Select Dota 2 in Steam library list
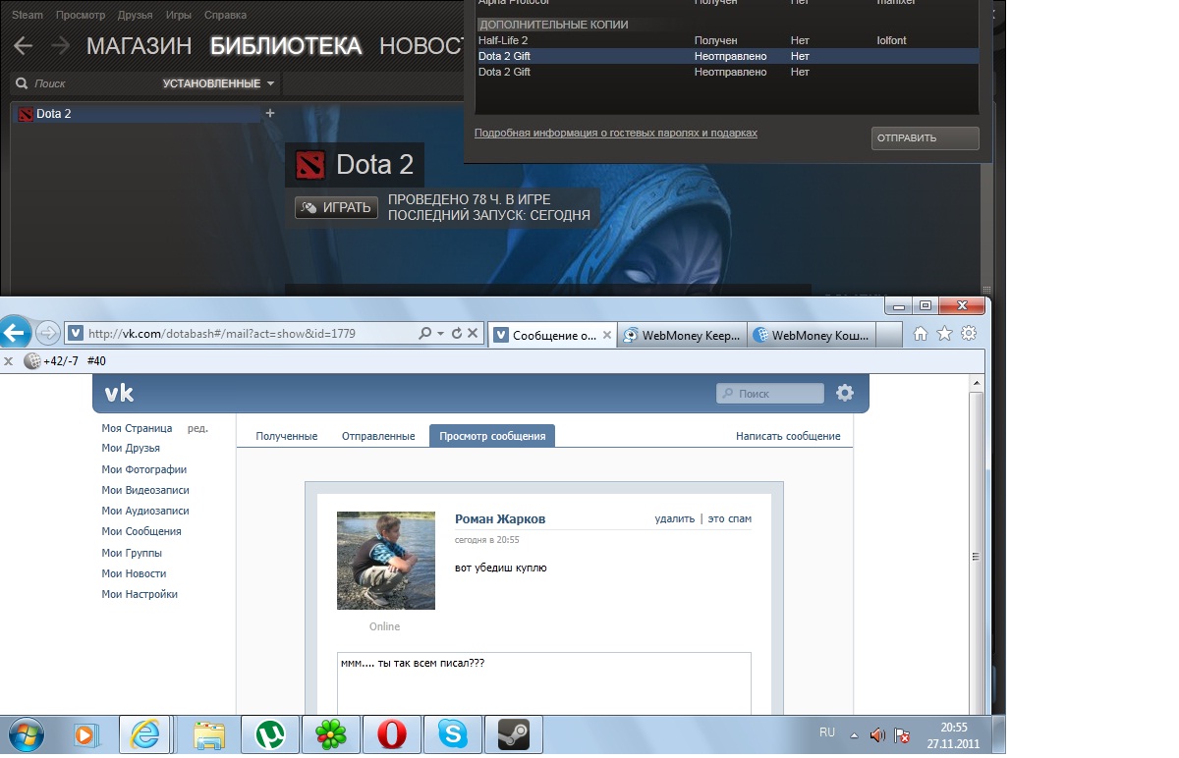This screenshot has height=758, width=1179. (138, 114)
